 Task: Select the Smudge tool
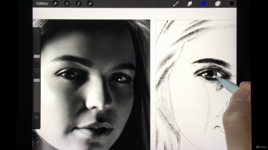(190, 4)
